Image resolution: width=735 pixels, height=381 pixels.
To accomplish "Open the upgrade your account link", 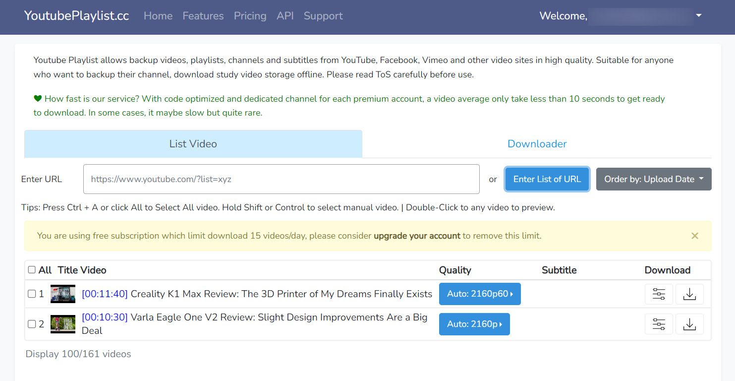I will pos(417,236).
